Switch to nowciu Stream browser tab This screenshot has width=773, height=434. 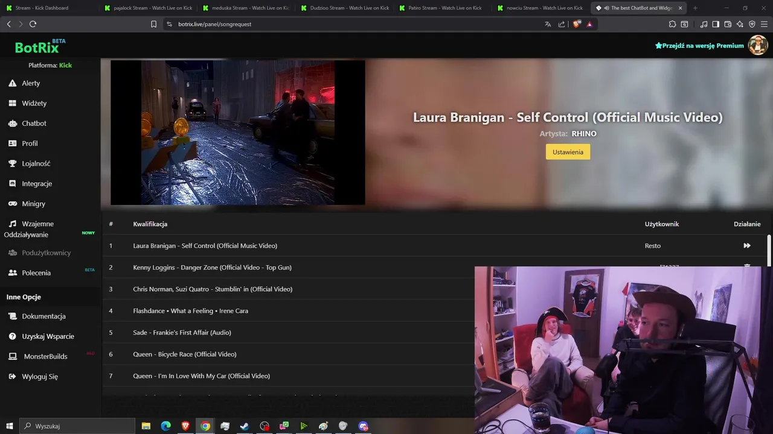[541, 8]
